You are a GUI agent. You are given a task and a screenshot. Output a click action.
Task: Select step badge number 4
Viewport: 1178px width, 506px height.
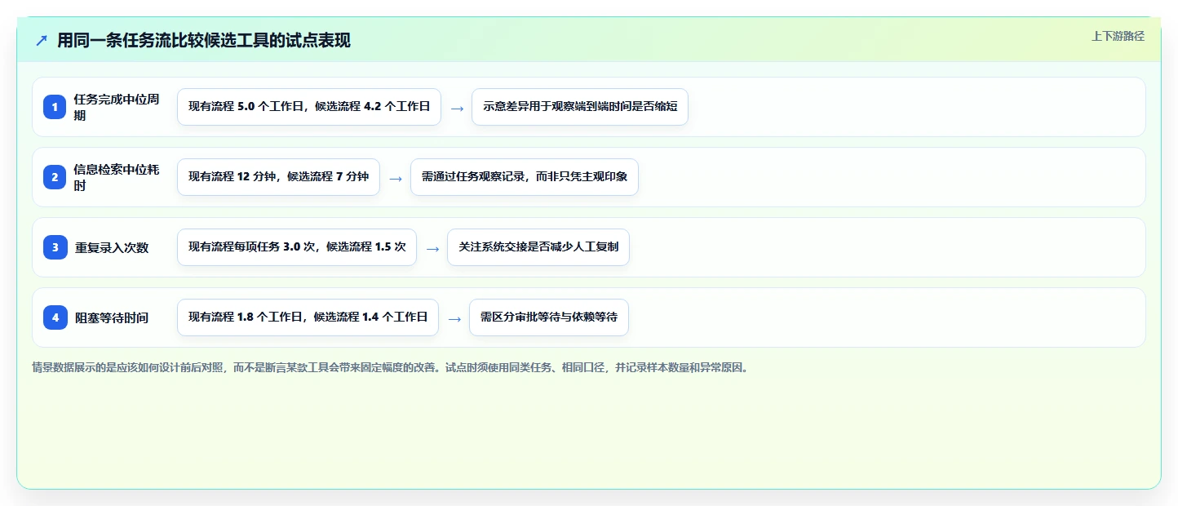[x=55, y=317]
